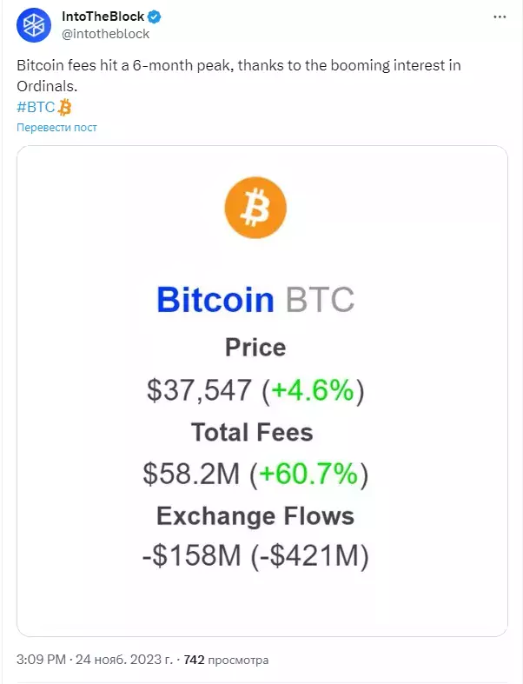Open the 3:09 PM post timestamp
Image resolution: width=523 pixels, height=684 pixels.
[41, 659]
